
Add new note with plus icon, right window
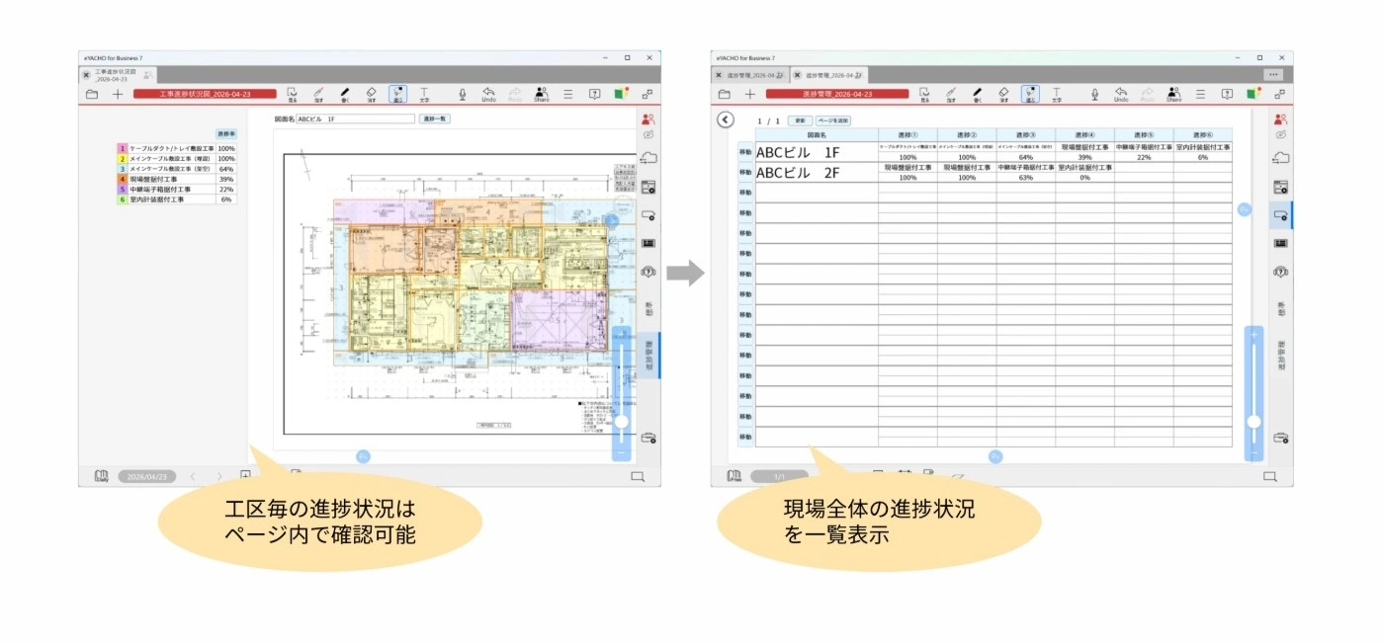(x=750, y=94)
